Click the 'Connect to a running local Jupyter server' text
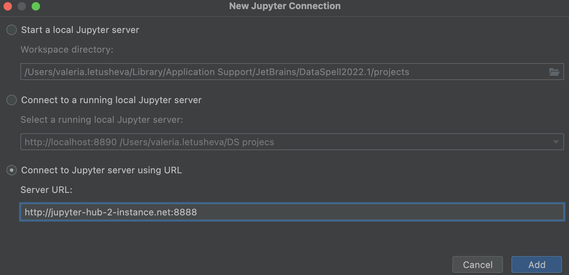The width and height of the screenshot is (569, 275). point(111,100)
